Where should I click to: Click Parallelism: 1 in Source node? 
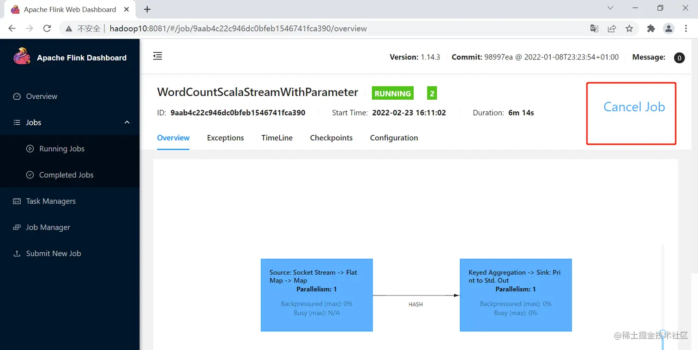click(317, 290)
